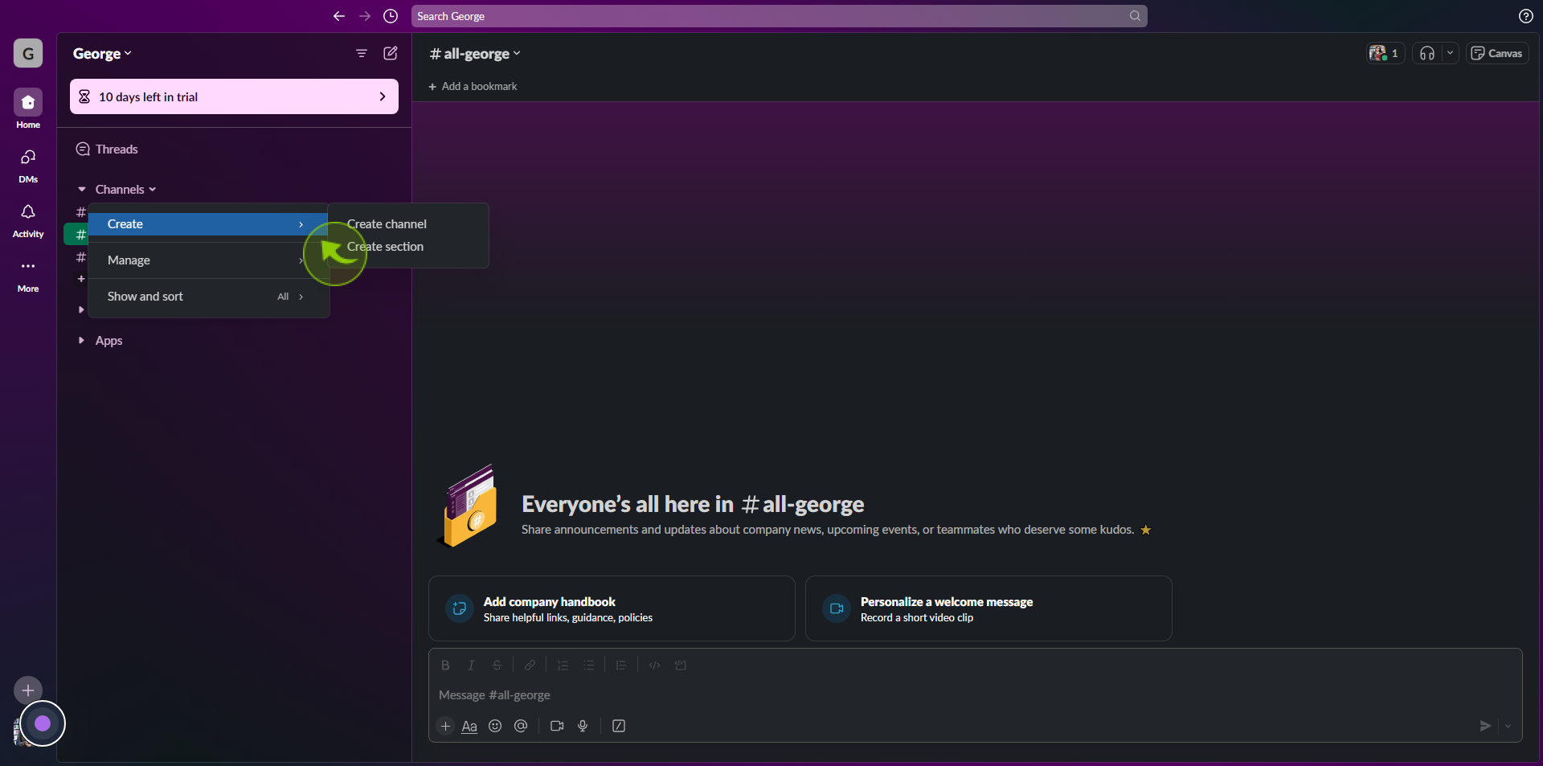View channel members avatar count
Viewport: 1543px width, 766px height.
(1385, 53)
